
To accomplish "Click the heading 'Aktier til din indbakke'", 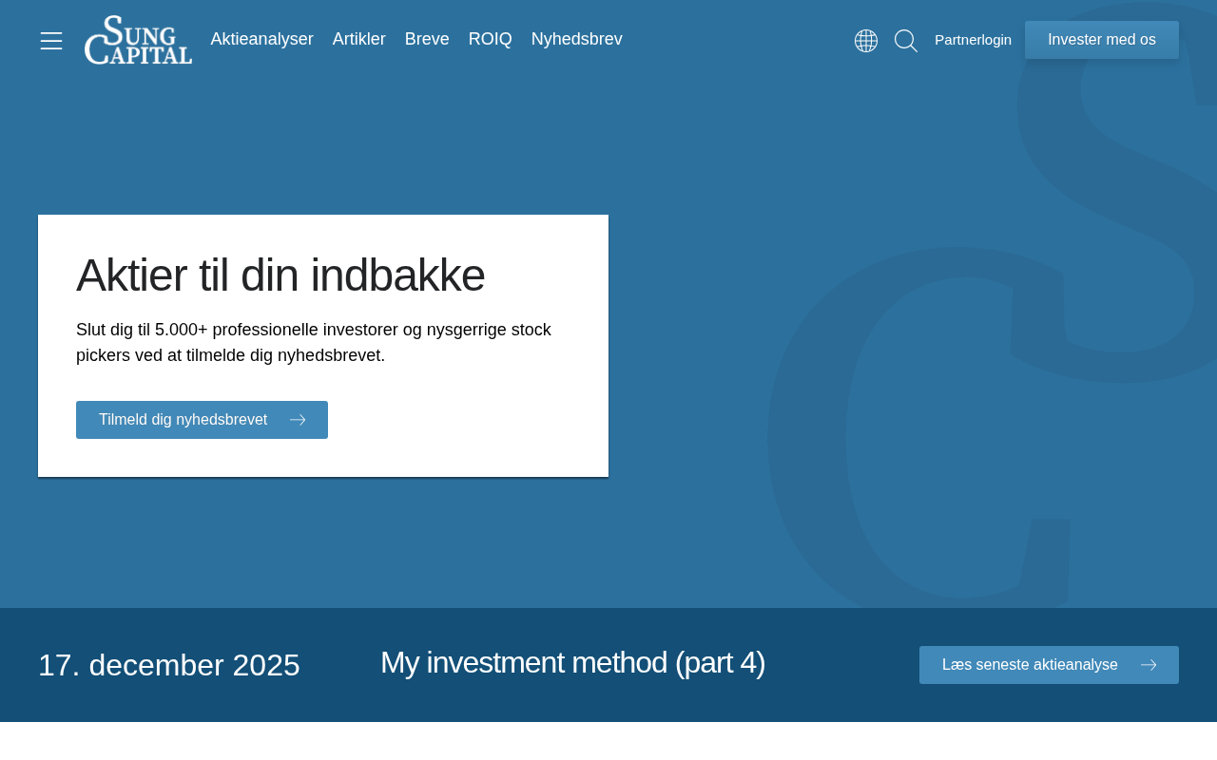I will click(x=280, y=275).
